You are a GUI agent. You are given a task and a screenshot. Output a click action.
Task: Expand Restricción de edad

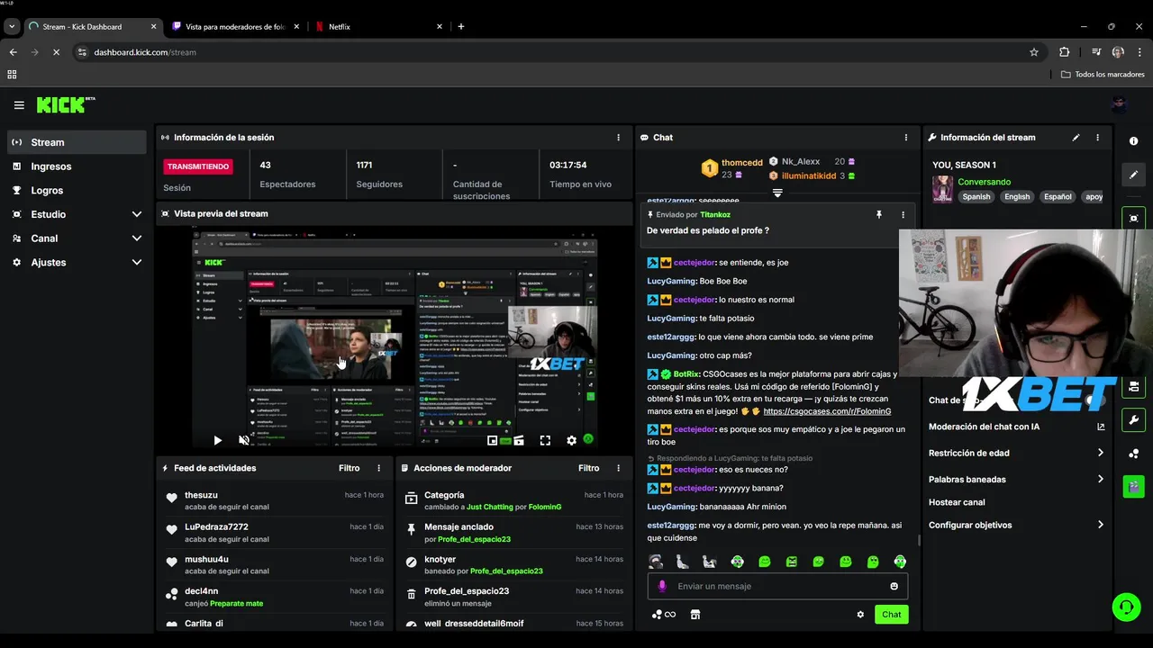point(1017,453)
